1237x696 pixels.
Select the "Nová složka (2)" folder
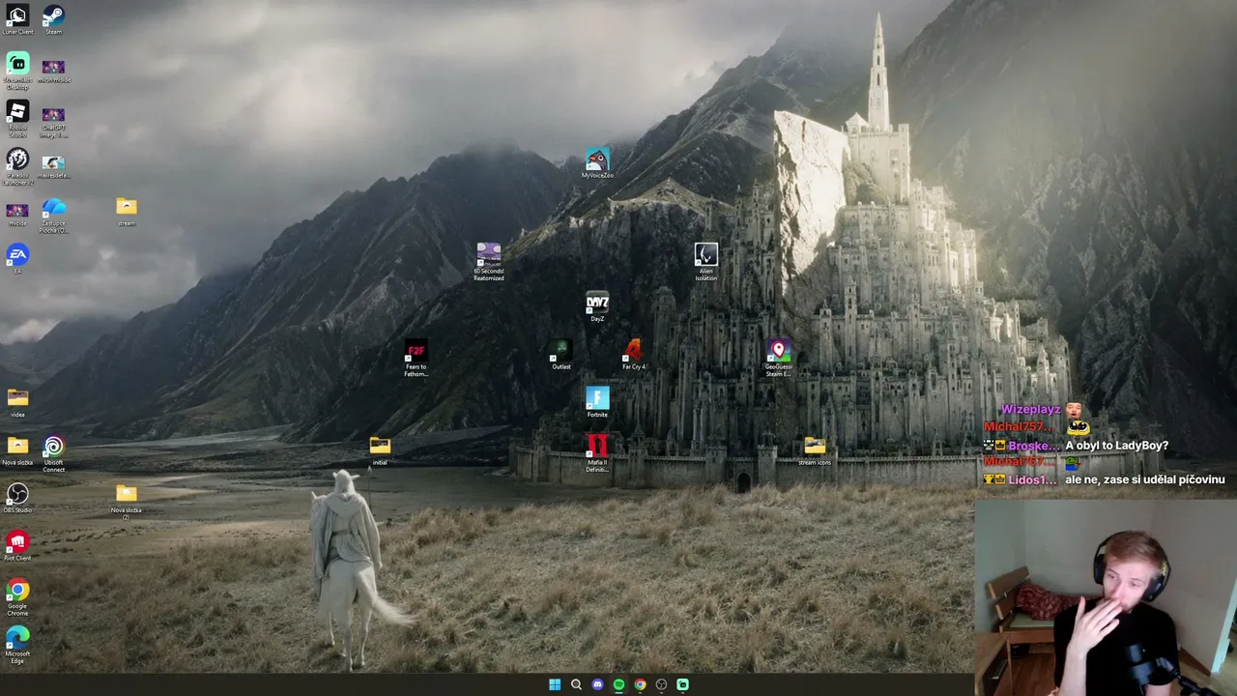[x=127, y=501]
